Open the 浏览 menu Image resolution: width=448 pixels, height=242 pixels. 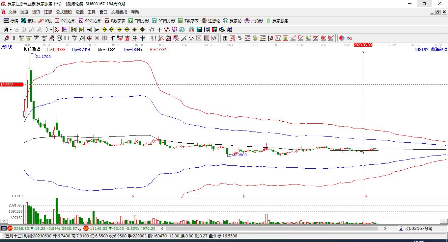(24, 12)
